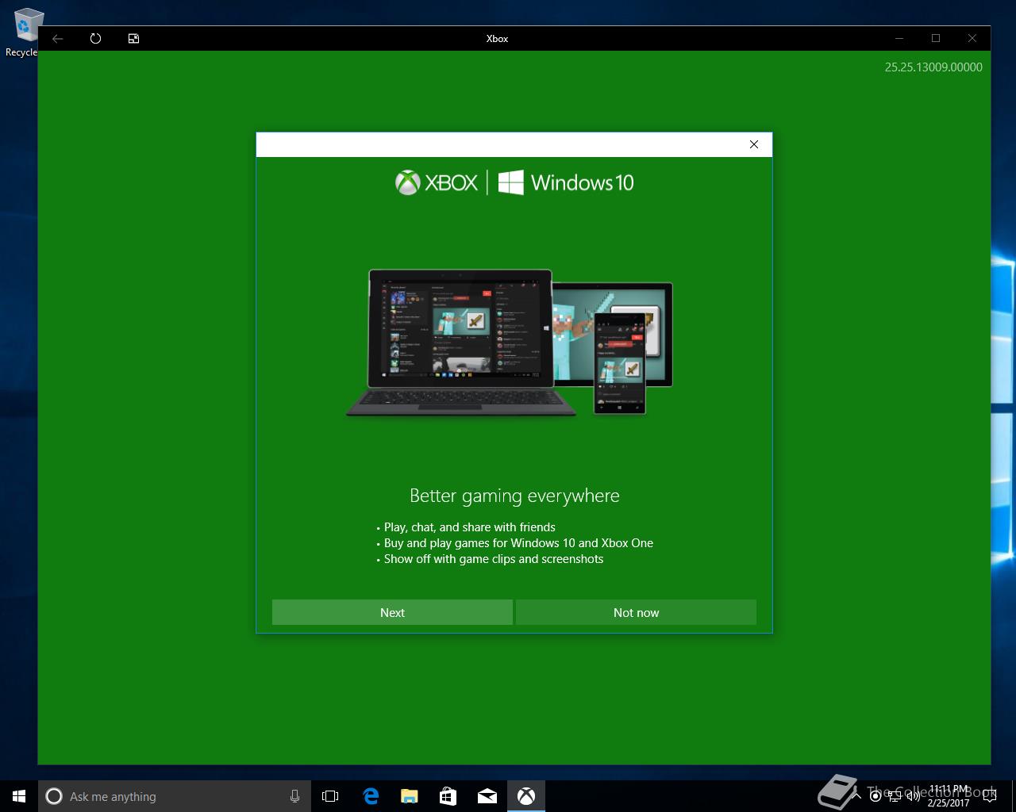Open File Explorer from taskbar
Image resolution: width=1016 pixels, height=812 pixels.
click(x=410, y=796)
